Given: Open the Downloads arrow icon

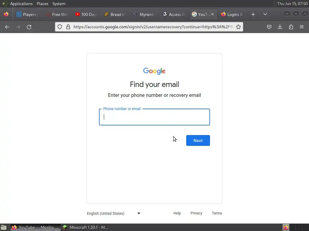Looking at the screenshot, I should tap(280, 27).
